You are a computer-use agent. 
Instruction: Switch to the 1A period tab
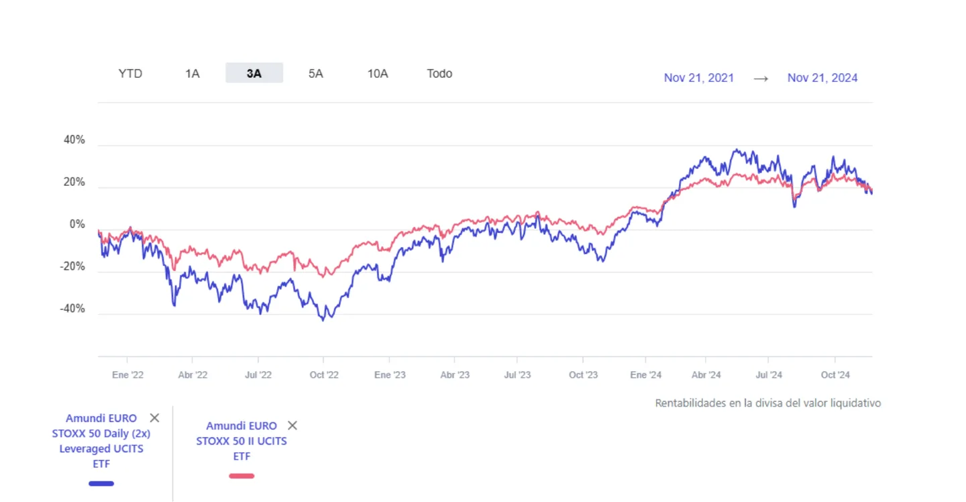click(193, 73)
